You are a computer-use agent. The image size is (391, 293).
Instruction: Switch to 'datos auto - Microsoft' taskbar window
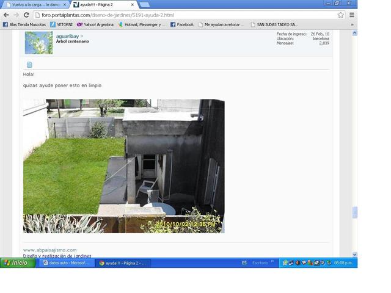(66, 263)
